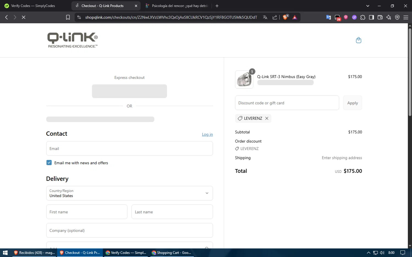Open Leo AI sparkle icon

click(x=389, y=17)
